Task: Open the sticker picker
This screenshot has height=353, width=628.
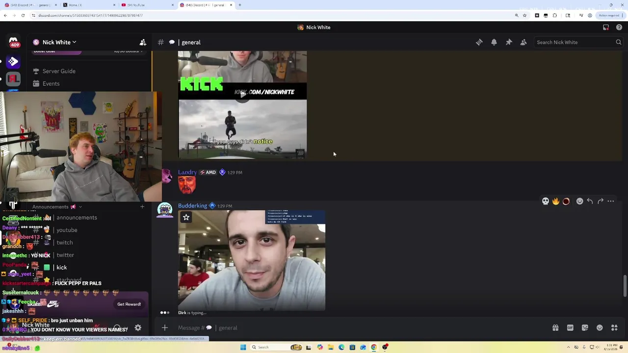Action: coord(585,328)
